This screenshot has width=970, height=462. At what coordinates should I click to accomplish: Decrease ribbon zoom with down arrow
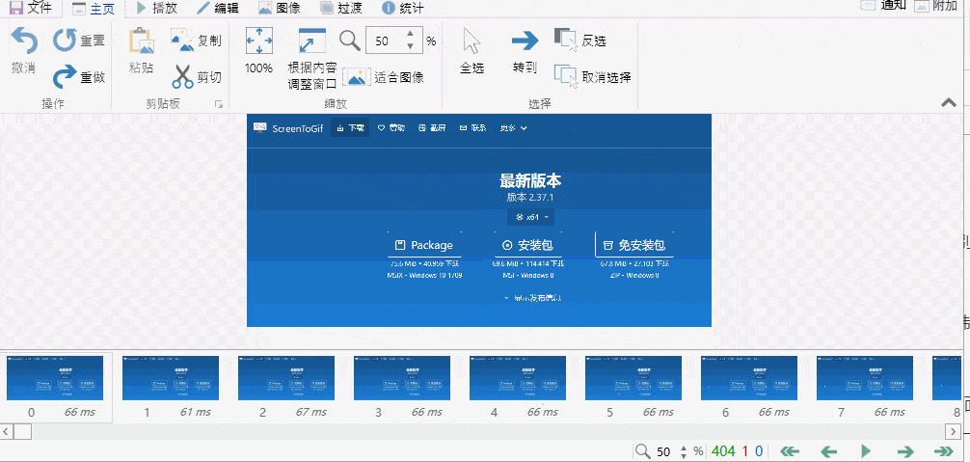410,46
